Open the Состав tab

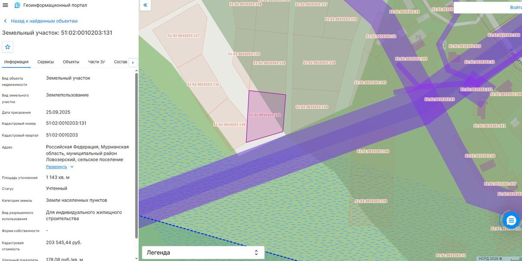click(x=120, y=62)
